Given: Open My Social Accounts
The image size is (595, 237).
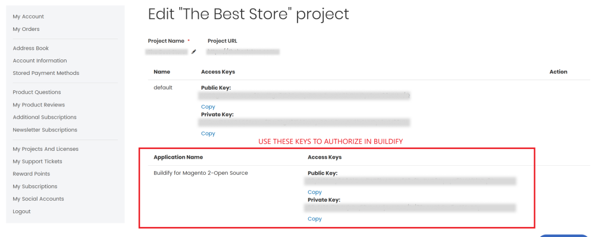Looking at the screenshot, I should [38, 199].
